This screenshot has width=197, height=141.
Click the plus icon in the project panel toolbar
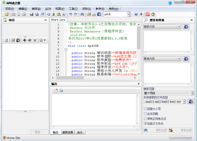pos(24,40)
